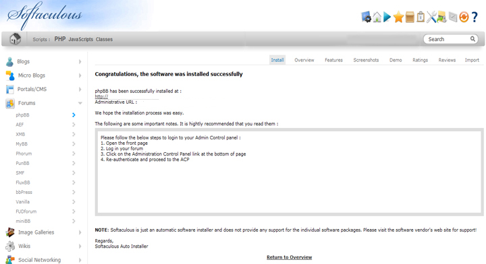This screenshot has width=486, height=264.
Task: Open the Features tab
Action: [x=333, y=60]
